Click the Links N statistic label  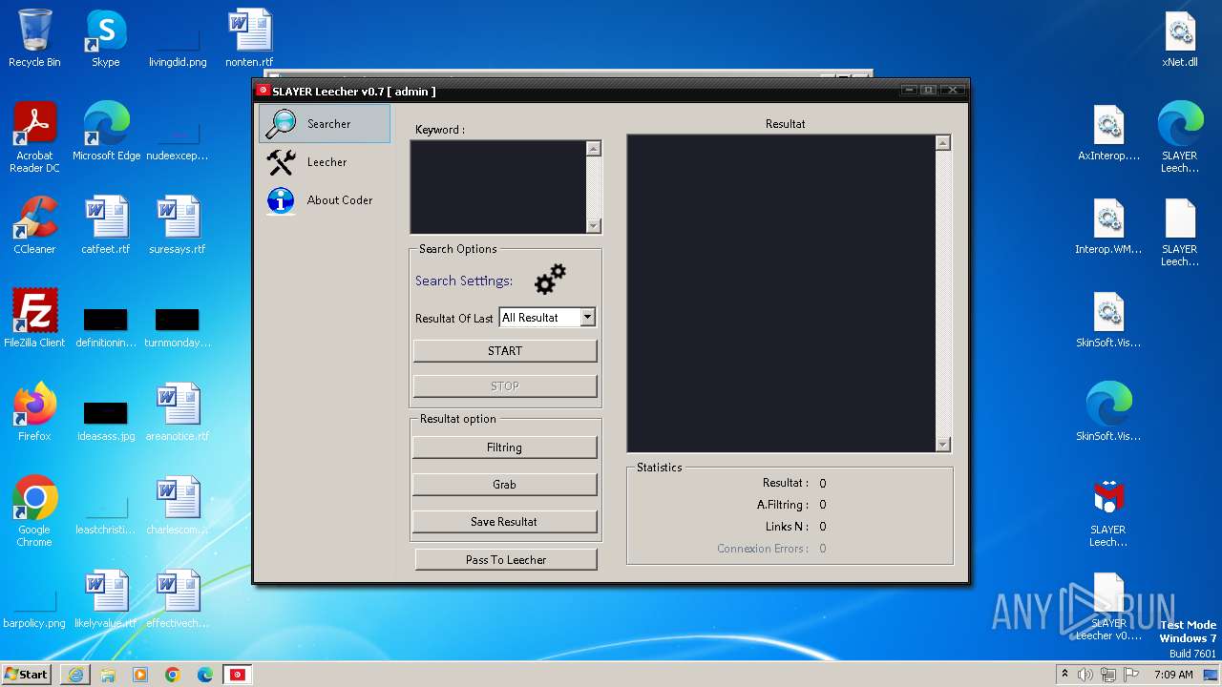(x=787, y=527)
